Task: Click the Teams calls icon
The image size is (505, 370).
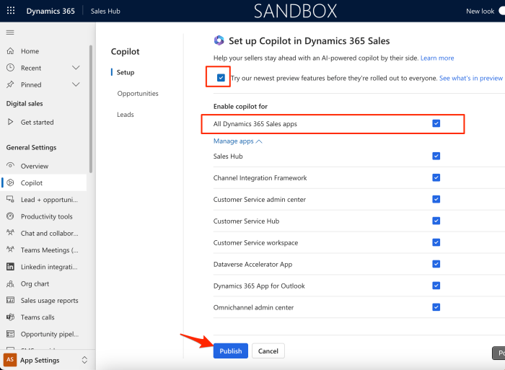Action: (x=10, y=317)
